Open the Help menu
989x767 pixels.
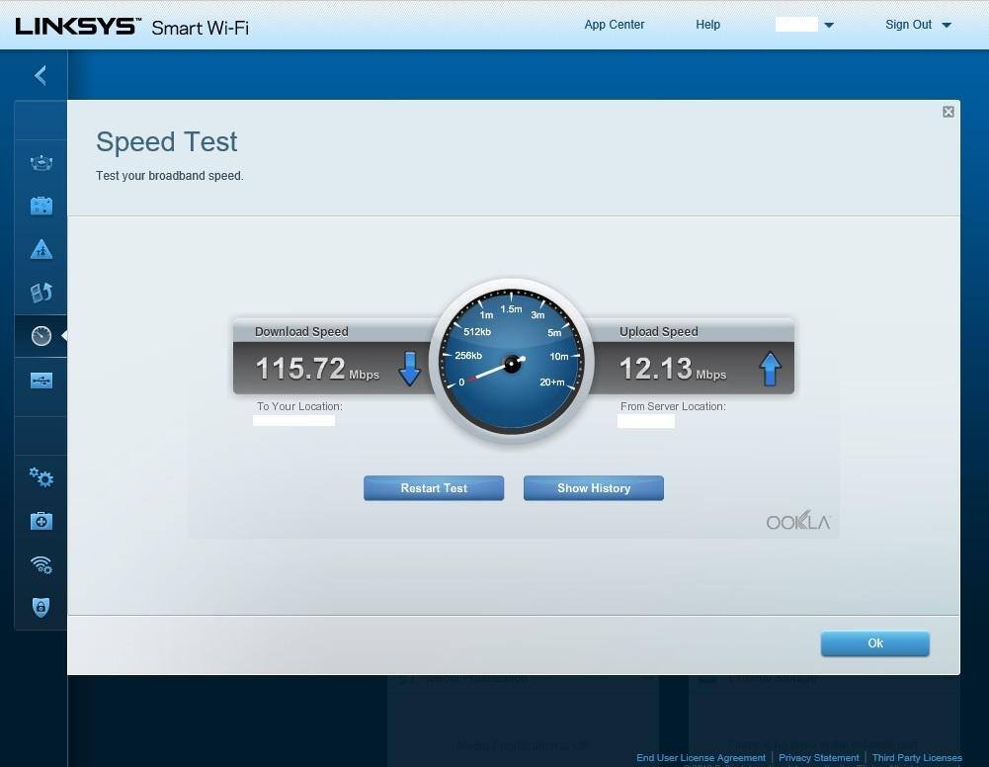707,25
